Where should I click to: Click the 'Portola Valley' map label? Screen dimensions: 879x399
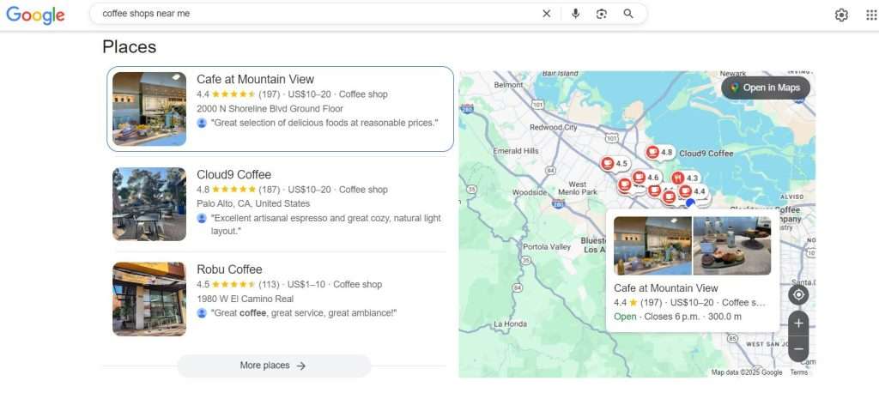click(x=547, y=246)
